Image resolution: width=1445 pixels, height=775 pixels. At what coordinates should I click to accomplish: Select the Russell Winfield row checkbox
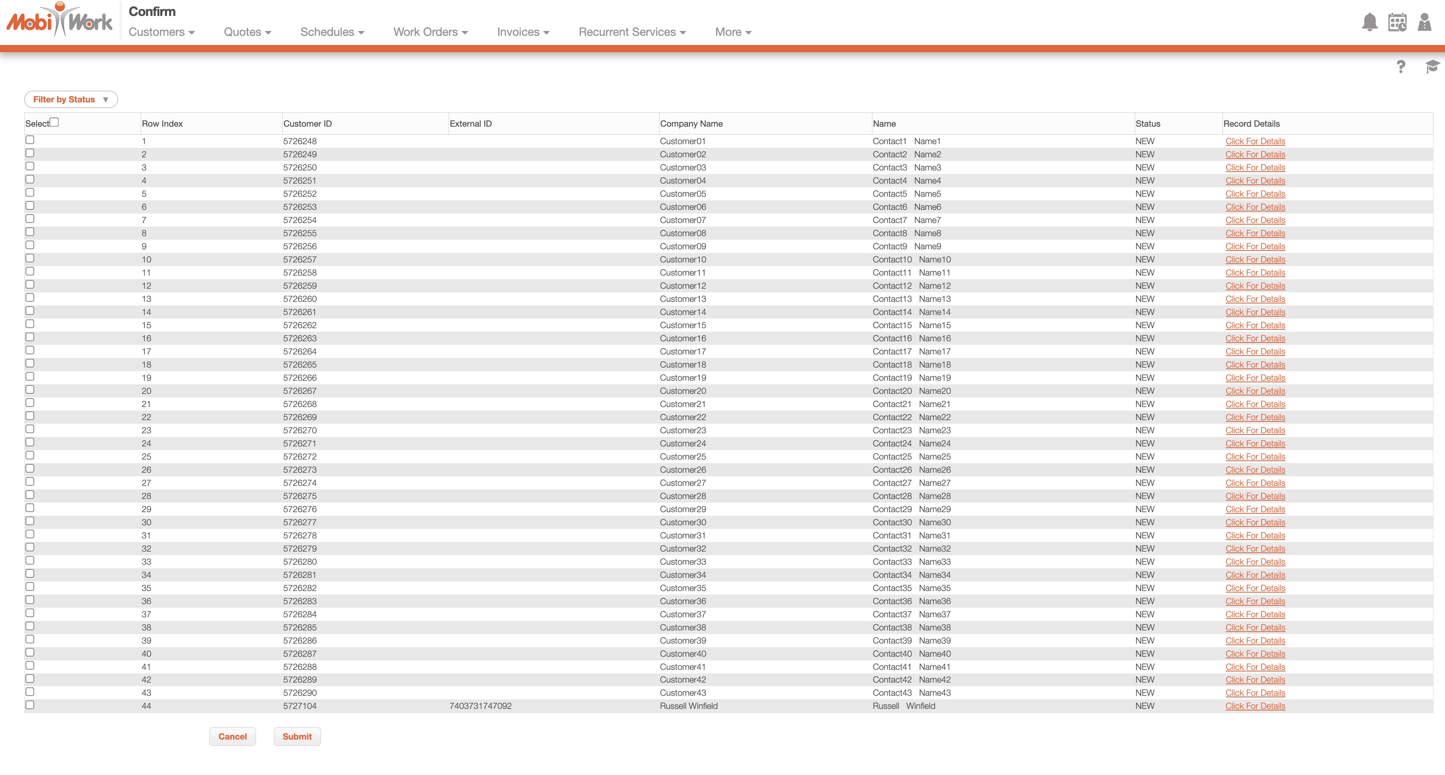pos(30,705)
